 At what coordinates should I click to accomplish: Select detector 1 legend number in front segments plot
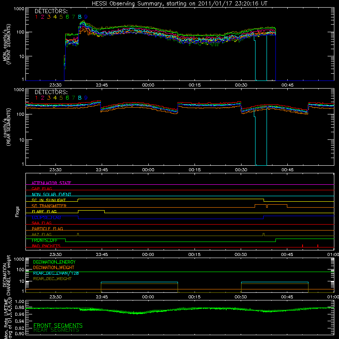(x=36, y=17)
